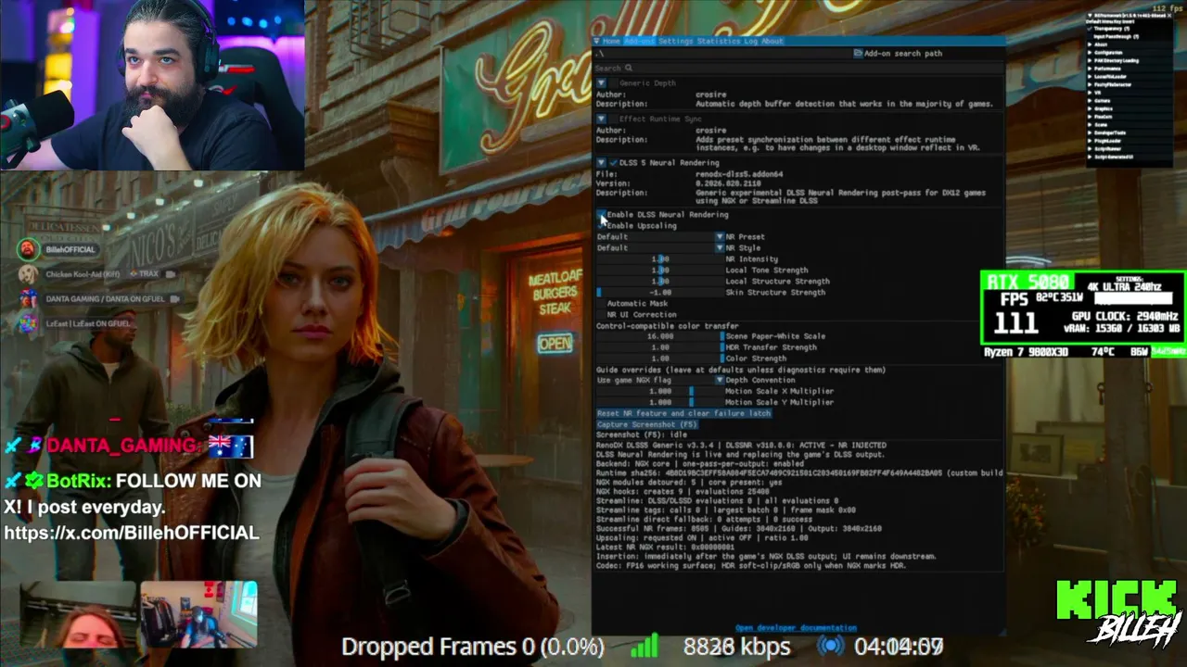
Task: Open developer documentation link
Action: click(796, 628)
